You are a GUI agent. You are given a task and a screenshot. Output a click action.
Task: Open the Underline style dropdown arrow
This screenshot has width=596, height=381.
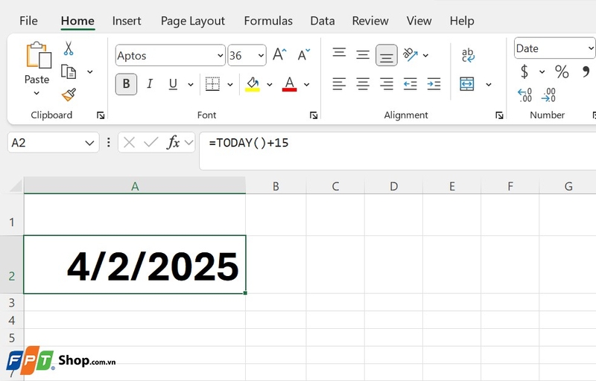191,84
